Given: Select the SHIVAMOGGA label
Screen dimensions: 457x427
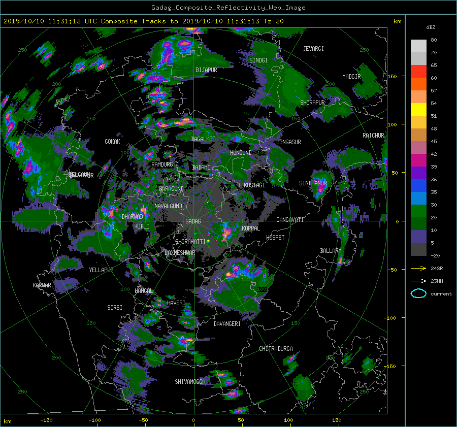Looking at the screenshot, I should [x=190, y=381].
